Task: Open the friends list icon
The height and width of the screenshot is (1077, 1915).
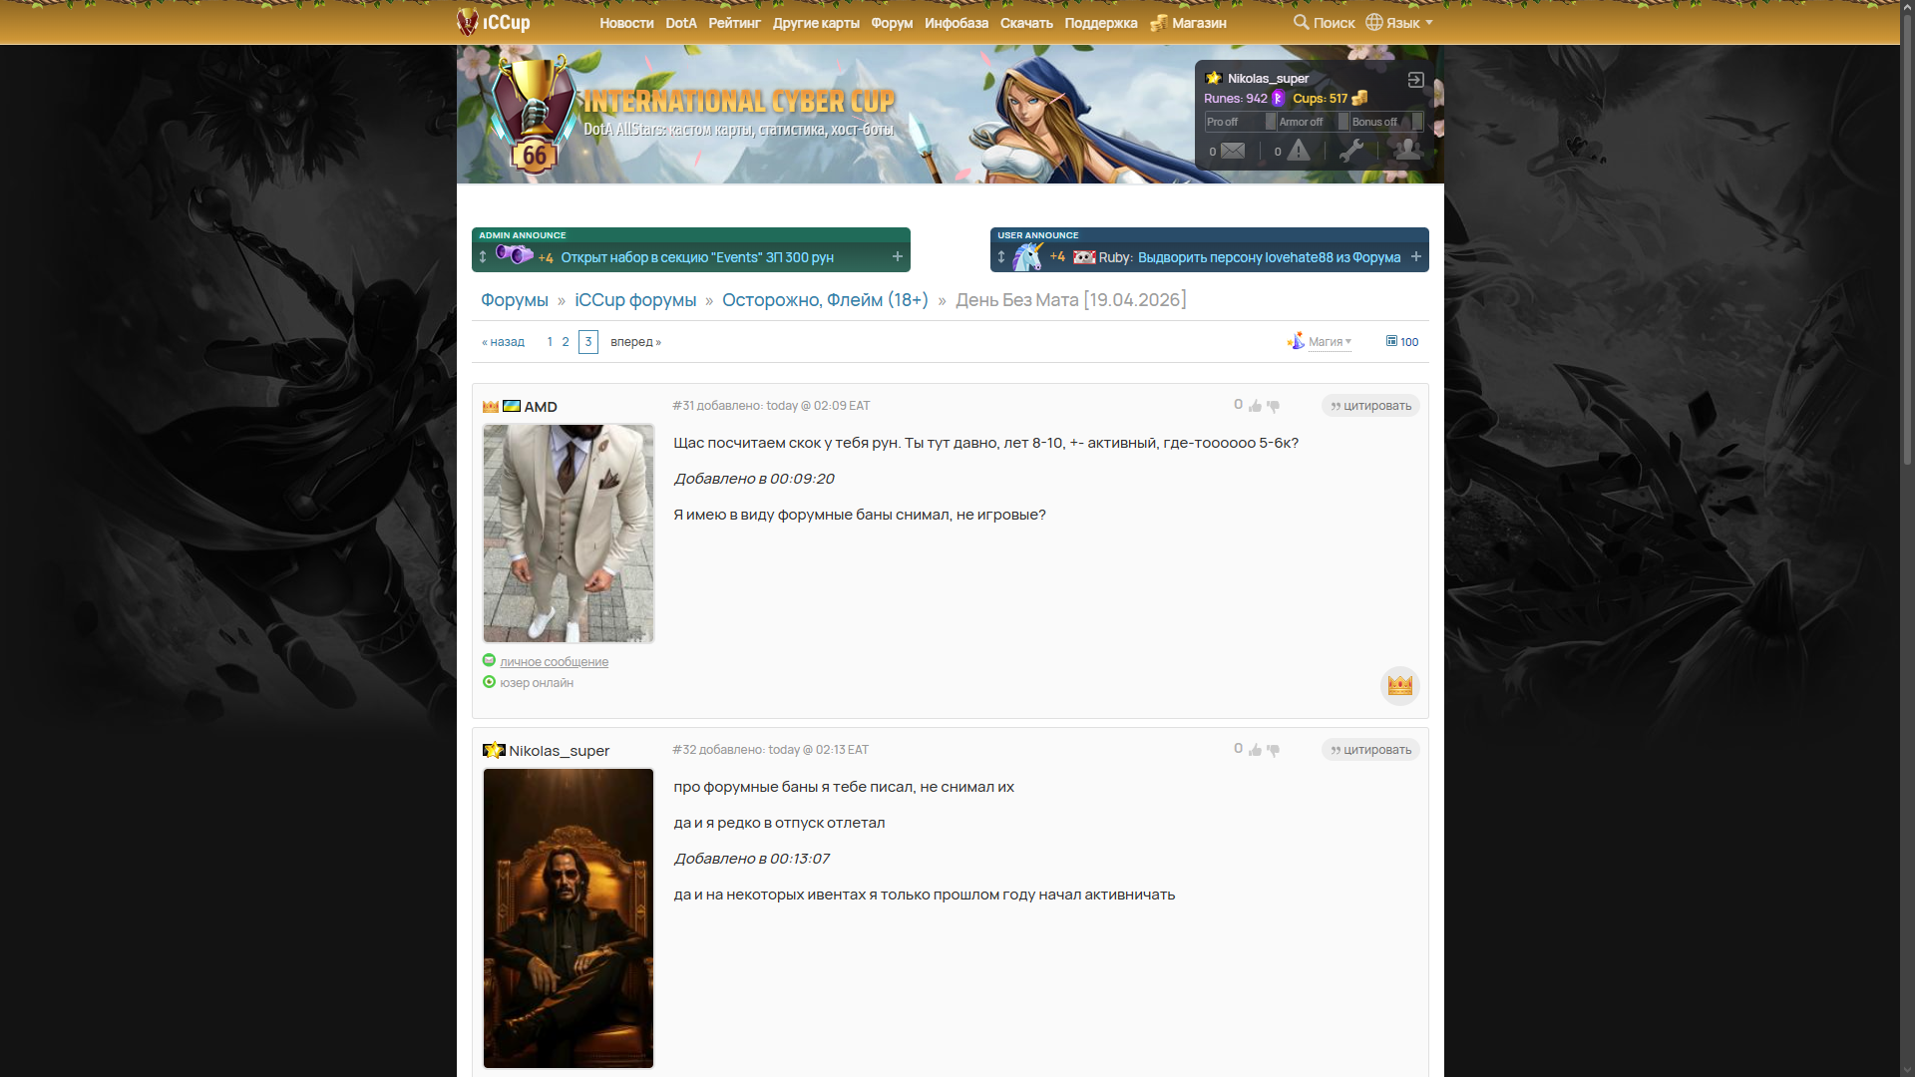Action: [1407, 150]
